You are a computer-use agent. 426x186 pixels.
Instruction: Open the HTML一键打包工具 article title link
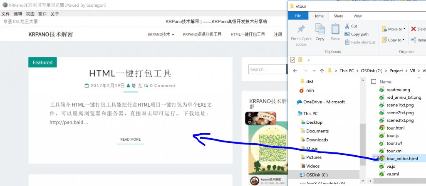(x=130, y=73)
